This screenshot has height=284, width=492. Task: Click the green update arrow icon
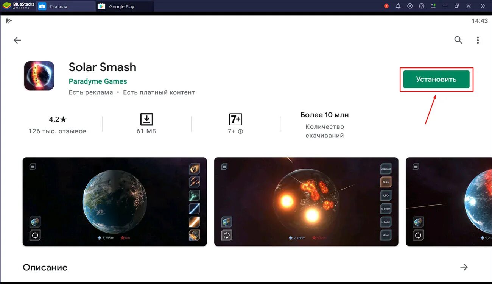tap(434, 6)
